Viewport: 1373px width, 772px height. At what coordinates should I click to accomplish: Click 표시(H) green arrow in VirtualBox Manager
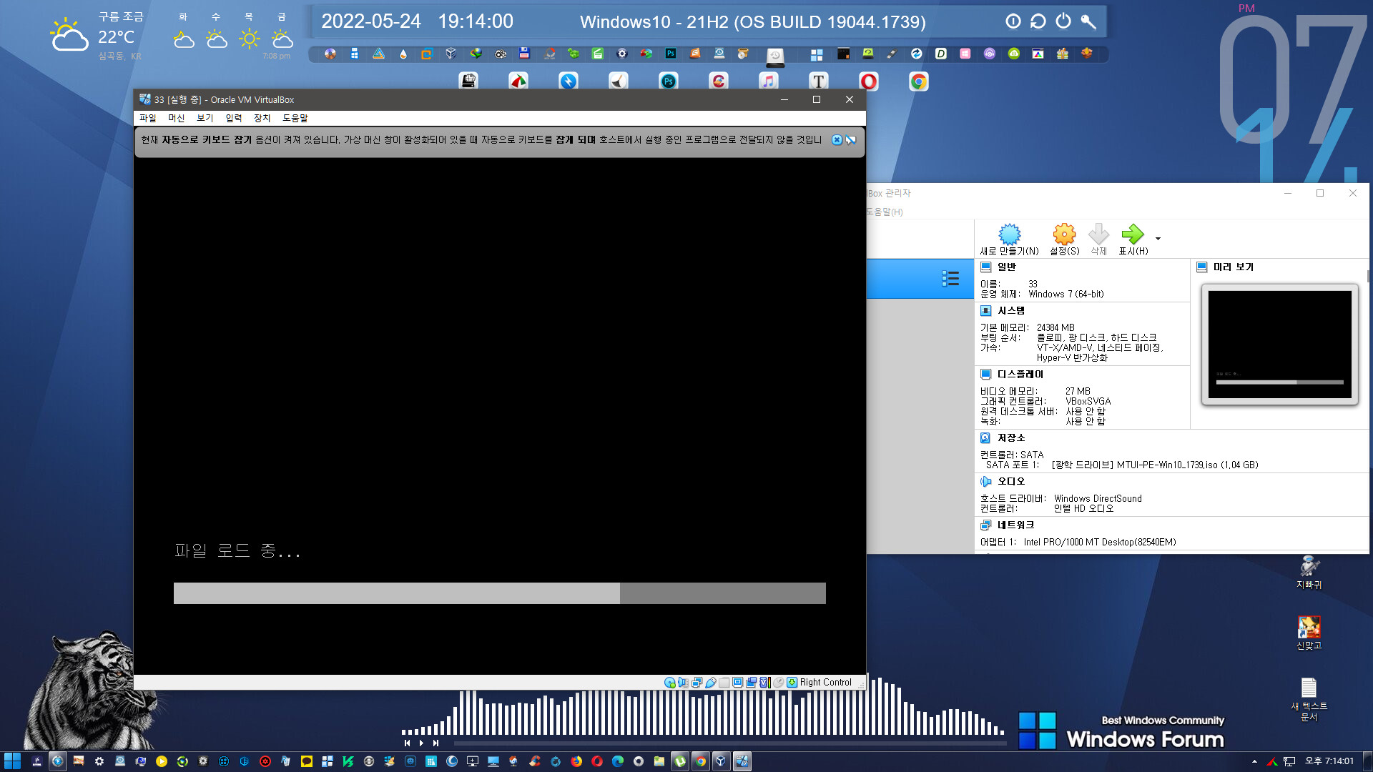coord(1133,239)
